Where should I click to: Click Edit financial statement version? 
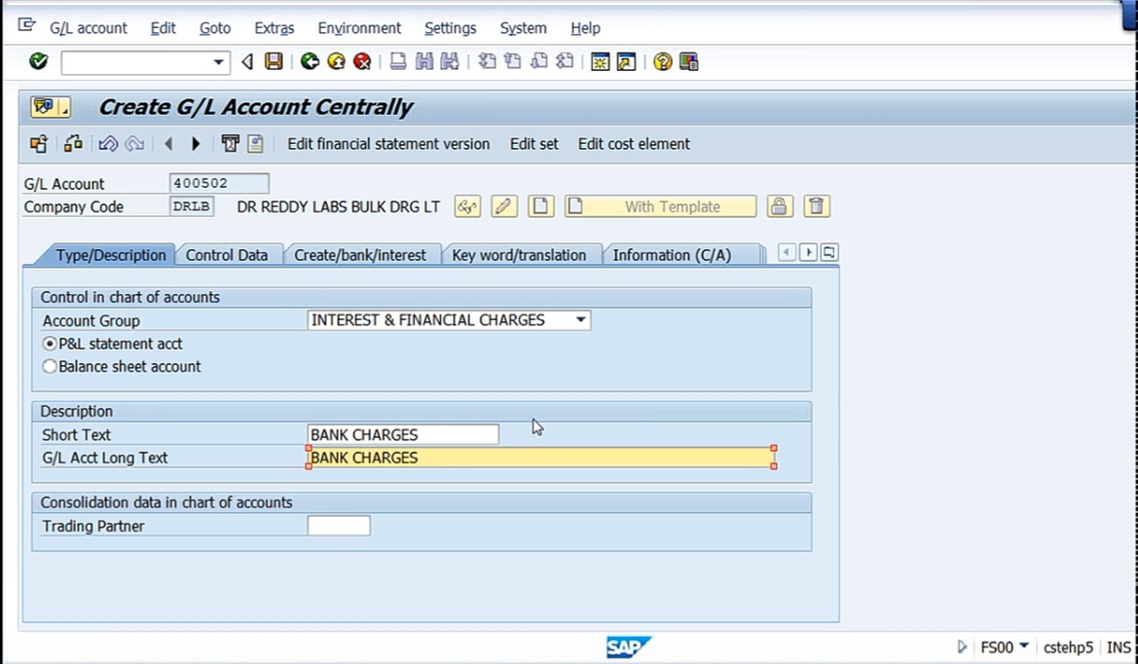[388, 144]
